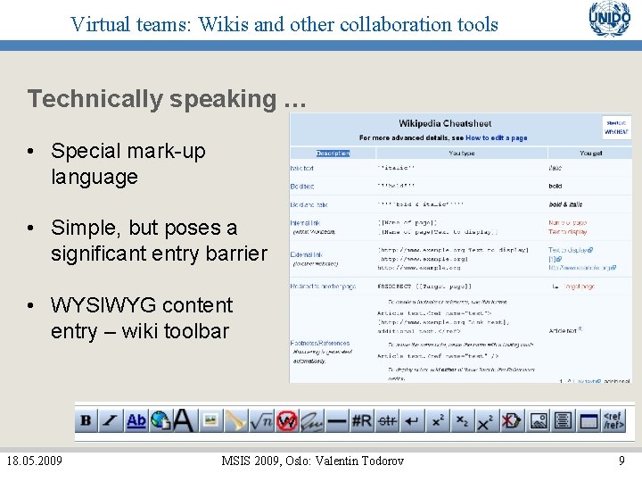642x482 pixels.
Task: Click the shortcut box in cheatsheet corner
Action: click(x=616, y=127)
